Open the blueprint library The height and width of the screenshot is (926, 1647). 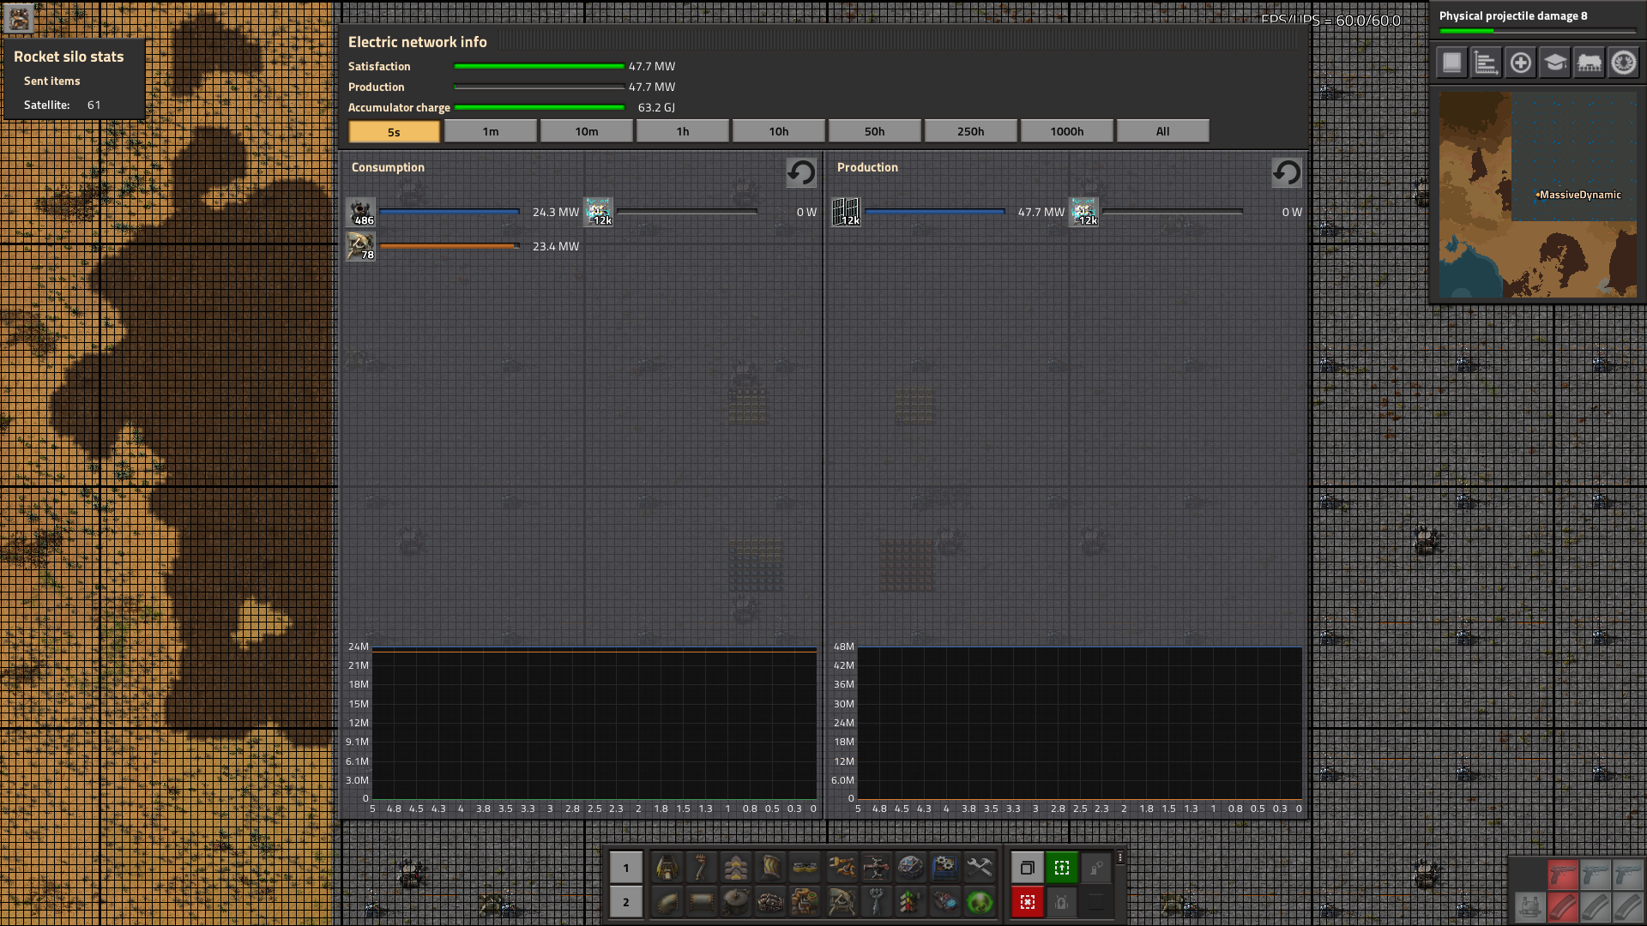tap(1451, 62)
